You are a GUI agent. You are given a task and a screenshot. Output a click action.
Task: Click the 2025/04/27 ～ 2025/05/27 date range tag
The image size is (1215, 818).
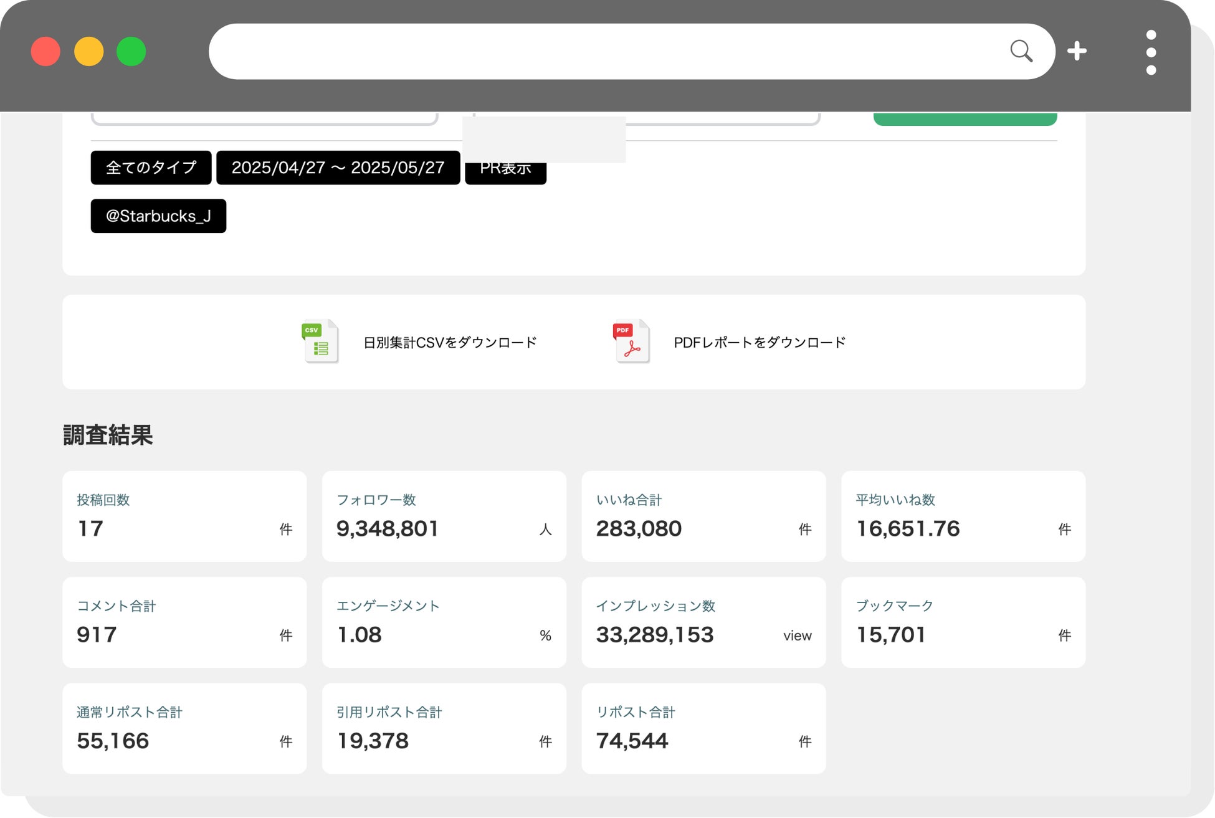338,168
